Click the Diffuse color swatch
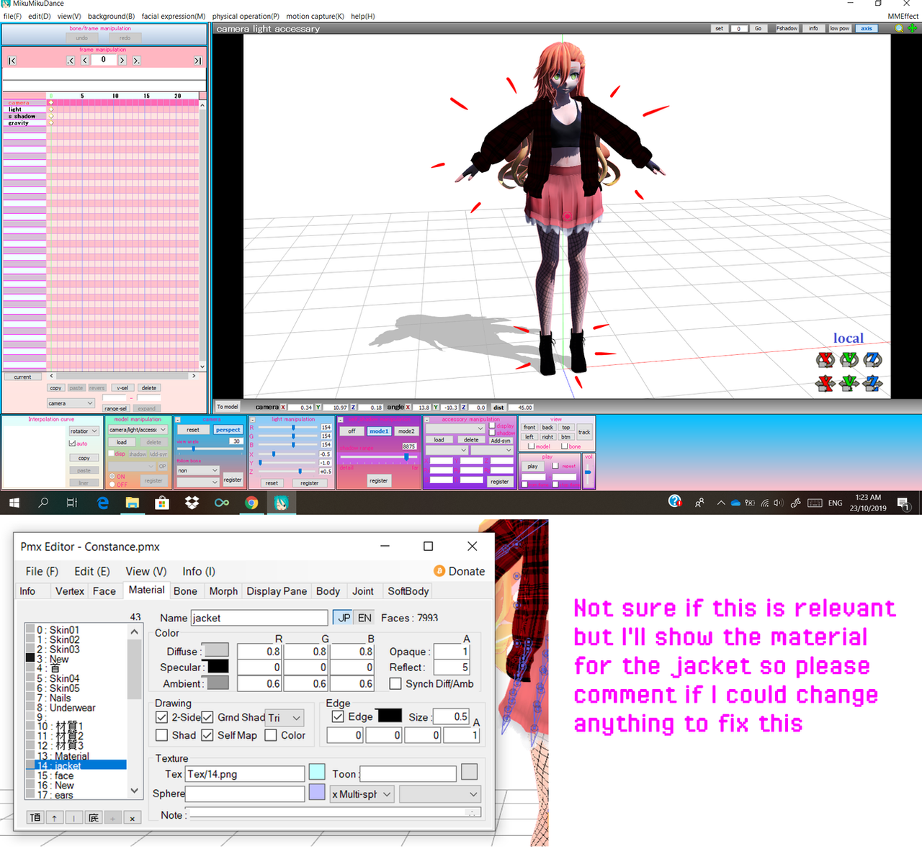The width and height of the screenshot is (922, 854). pos(215,651)
